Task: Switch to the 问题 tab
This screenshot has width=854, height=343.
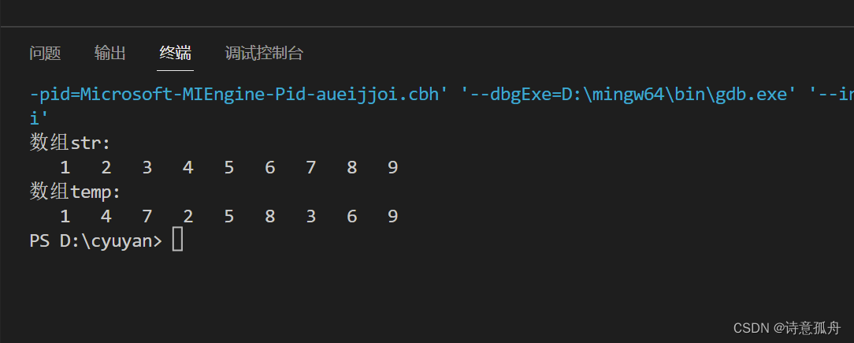Action: coord(45,53)
